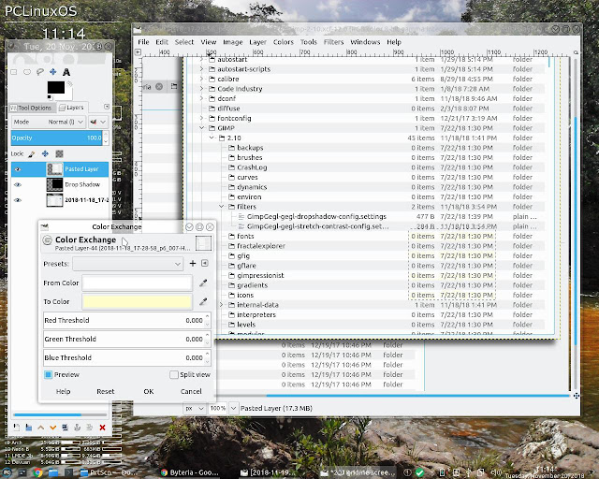This screenshot has width=599, height=479.
Task: Click the merge down layer icon
Action: click(x=90, y=428)
